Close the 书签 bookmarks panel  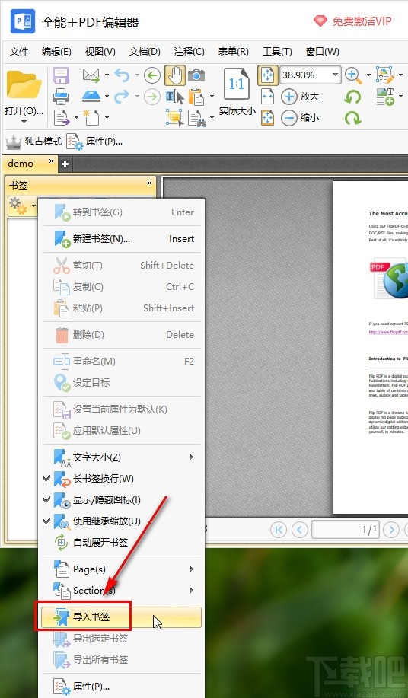click(x=149, y=183)
